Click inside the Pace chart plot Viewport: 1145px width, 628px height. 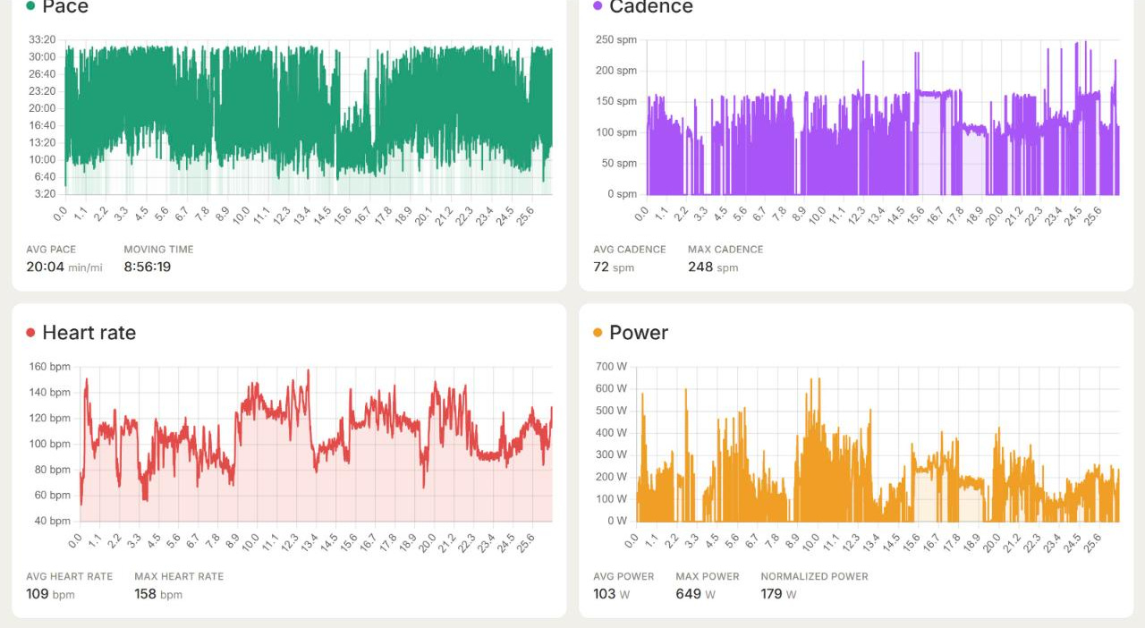click(x=309, y=116)
